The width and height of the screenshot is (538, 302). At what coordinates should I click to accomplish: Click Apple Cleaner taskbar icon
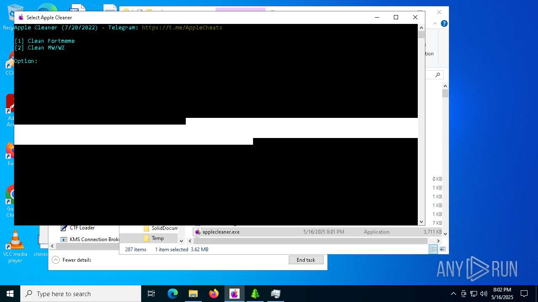tap(234, 294)
